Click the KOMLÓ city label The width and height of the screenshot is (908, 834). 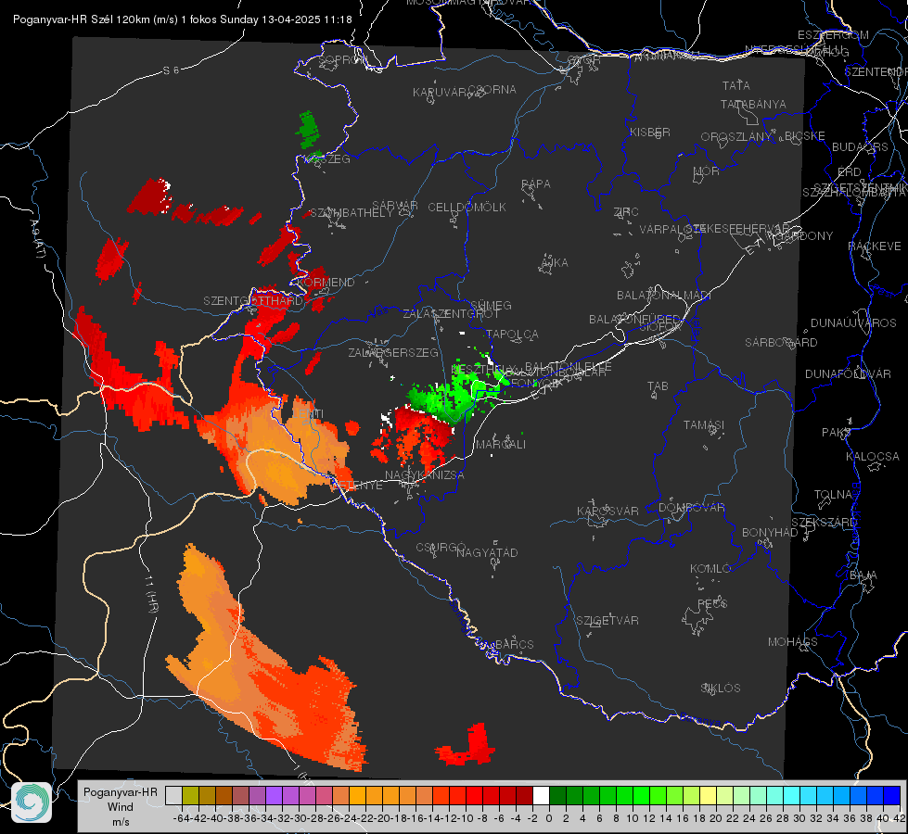710,569
